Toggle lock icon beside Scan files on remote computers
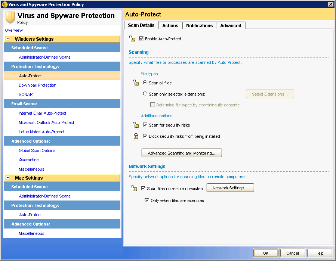336x261 pixels. click(134, 189)
